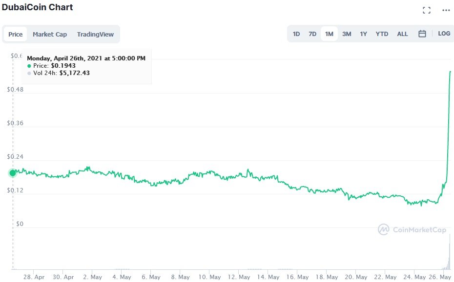Click the $0.36 y-axis label
454x282 pixels.
15,123
